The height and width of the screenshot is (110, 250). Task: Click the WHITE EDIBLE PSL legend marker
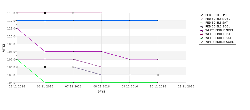[202, 34]
